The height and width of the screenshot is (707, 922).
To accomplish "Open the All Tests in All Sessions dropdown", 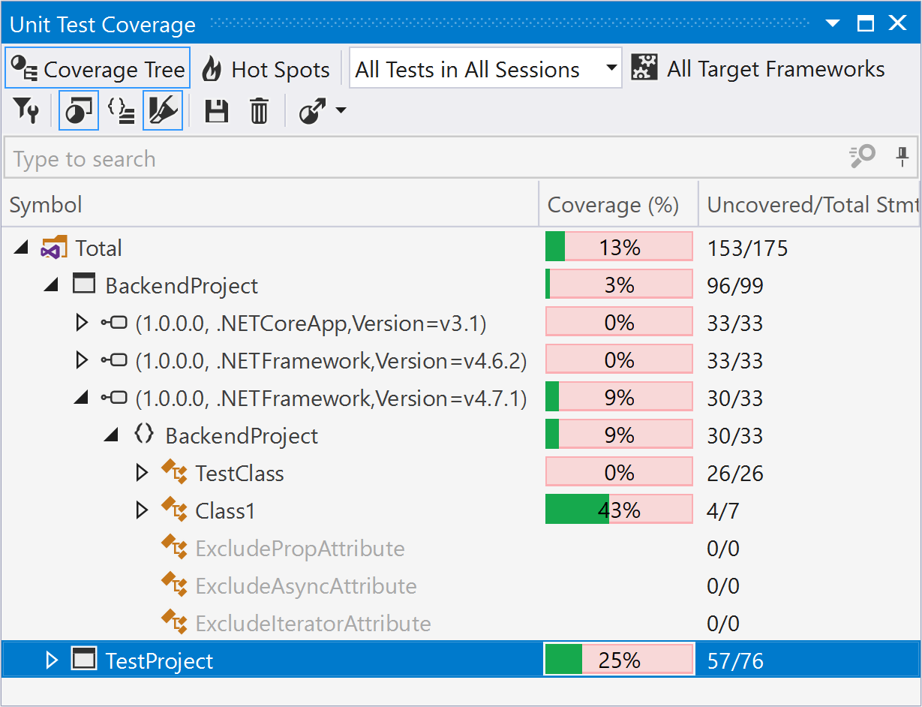I will (x=610, y=68).
